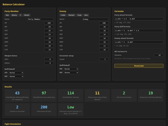This screenshot has height=126, width=168.
Task: Select the Fodder enemy preset
Action: pyautogui.click(x=63, y=15)
